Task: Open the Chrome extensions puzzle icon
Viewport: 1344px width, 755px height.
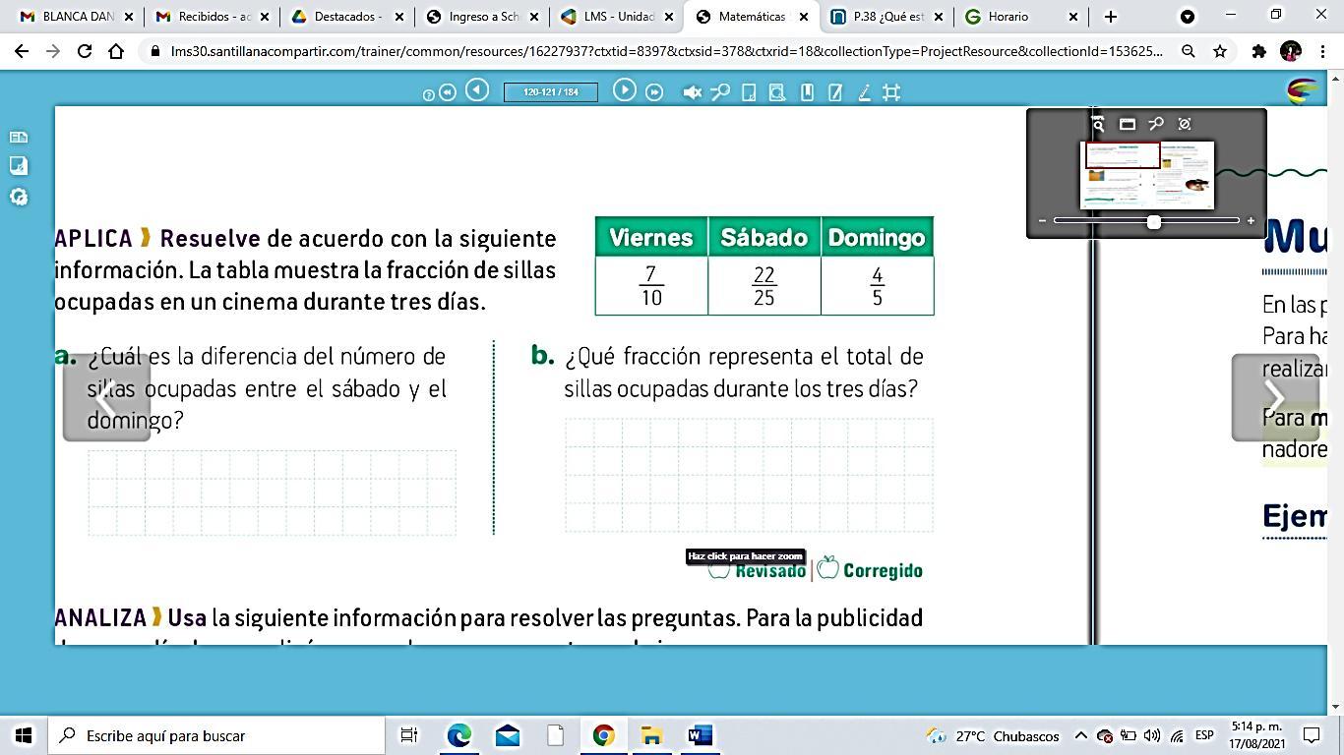Action: point(1258,51)
